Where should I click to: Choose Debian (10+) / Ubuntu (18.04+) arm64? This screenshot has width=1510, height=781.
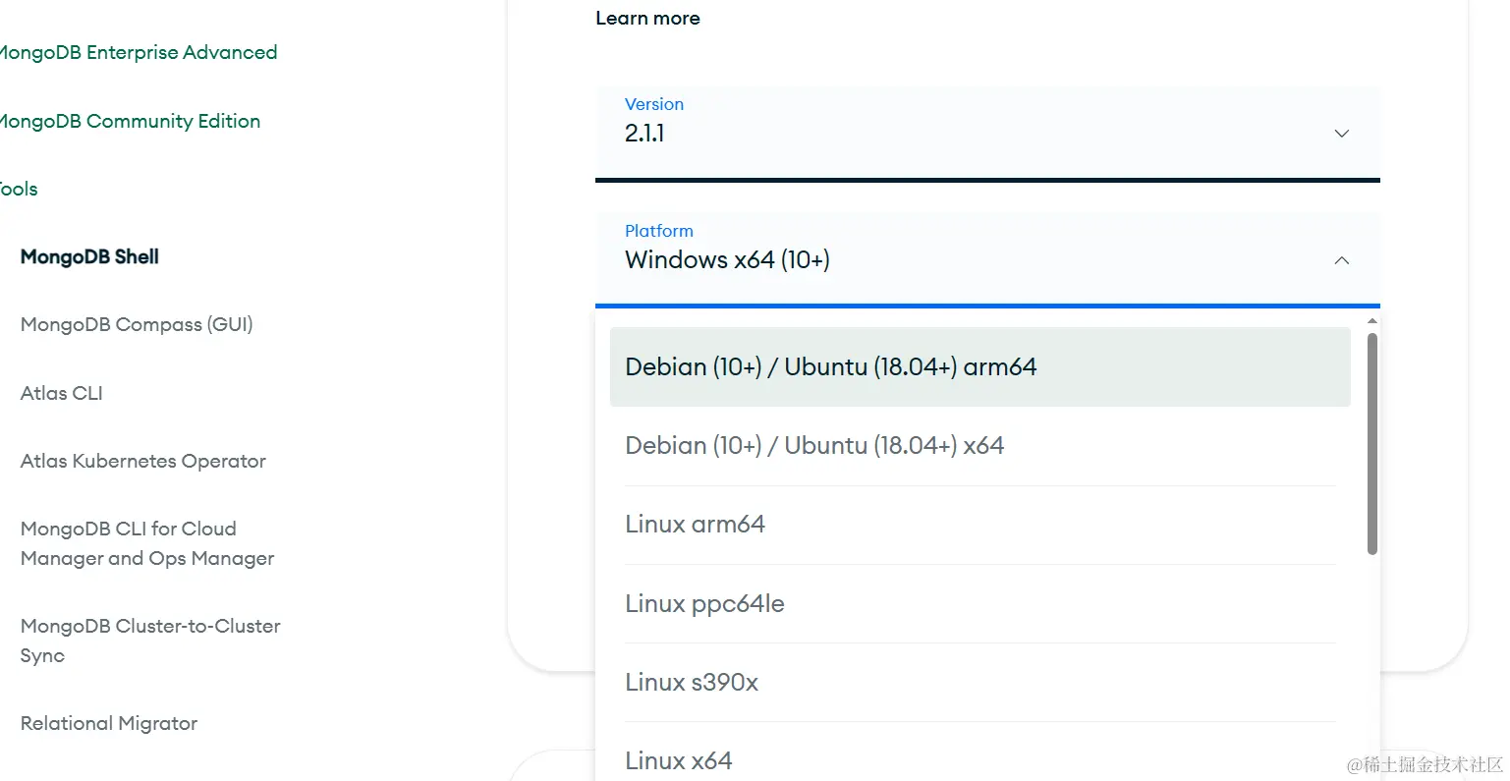979,366
